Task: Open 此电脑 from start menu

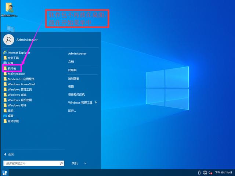Action: tap(72, 70)
